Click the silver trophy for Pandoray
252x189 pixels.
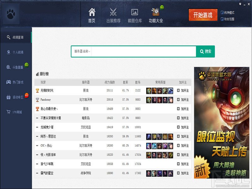click(x=37, y=100)
